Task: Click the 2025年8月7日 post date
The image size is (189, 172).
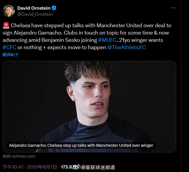Action: pos(42,167)
